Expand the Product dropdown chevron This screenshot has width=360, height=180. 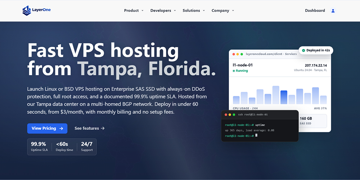coord(142,10)
